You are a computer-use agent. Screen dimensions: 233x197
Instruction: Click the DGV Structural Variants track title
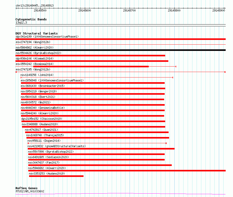37,33
